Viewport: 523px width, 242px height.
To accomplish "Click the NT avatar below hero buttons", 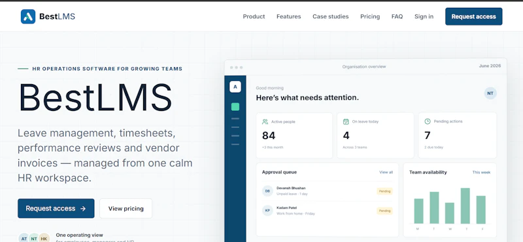I will pos(34,238).
